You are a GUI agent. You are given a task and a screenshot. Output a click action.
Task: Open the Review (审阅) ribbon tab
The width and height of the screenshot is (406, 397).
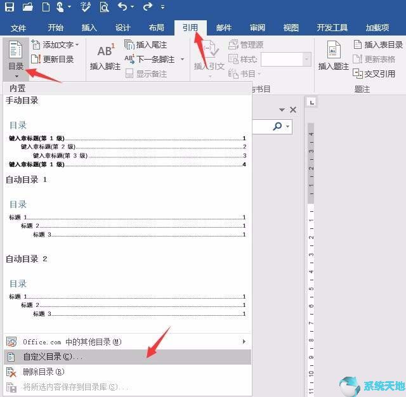pyautogui.click(x=258, y=28)
